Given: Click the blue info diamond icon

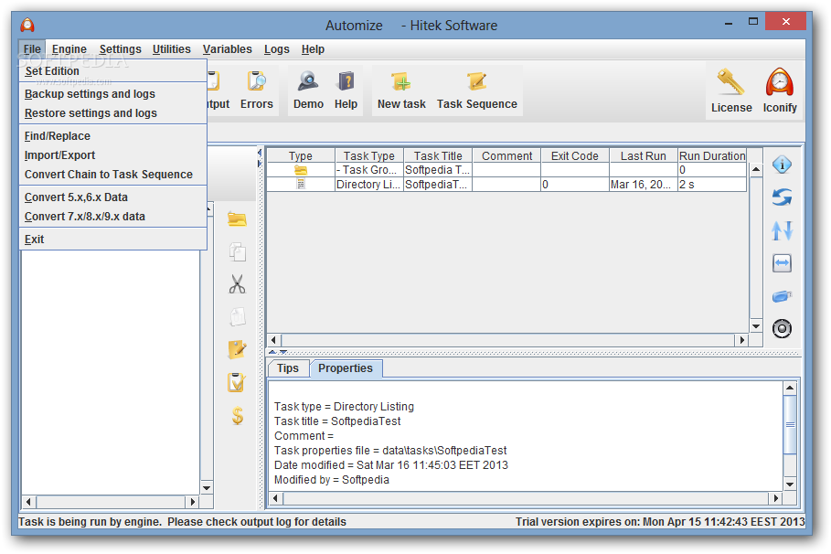Looking at the screenshot, I should [x=782, y=165].
